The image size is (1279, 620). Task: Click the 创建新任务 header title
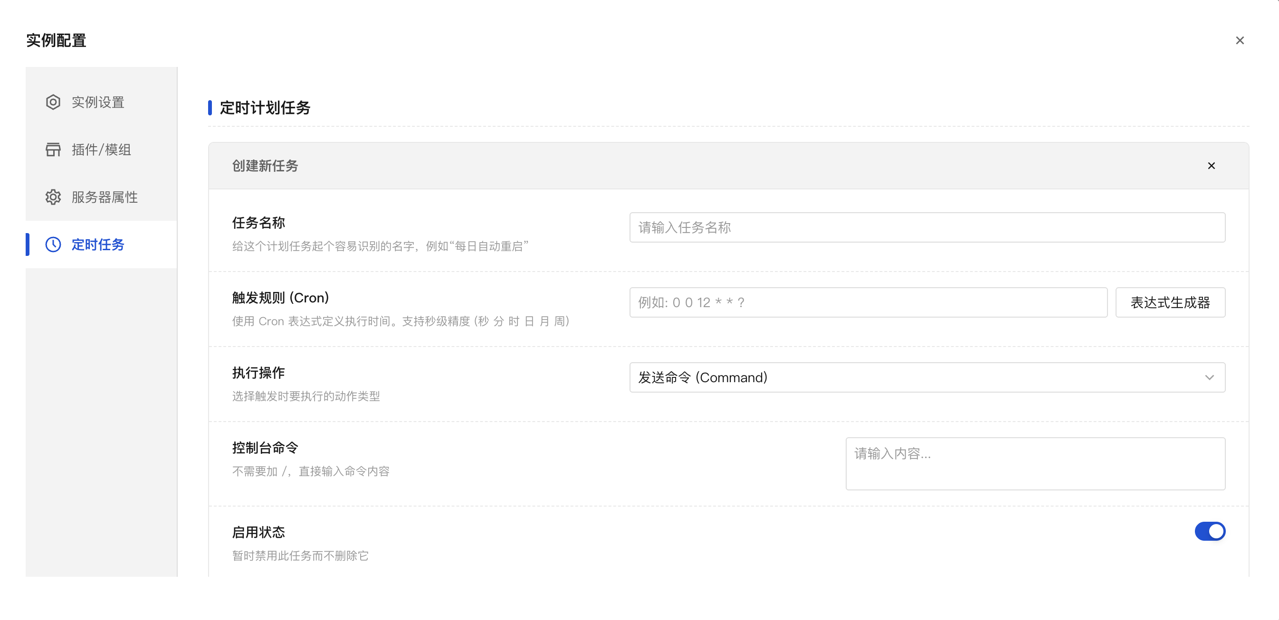[x=265, y=166]
